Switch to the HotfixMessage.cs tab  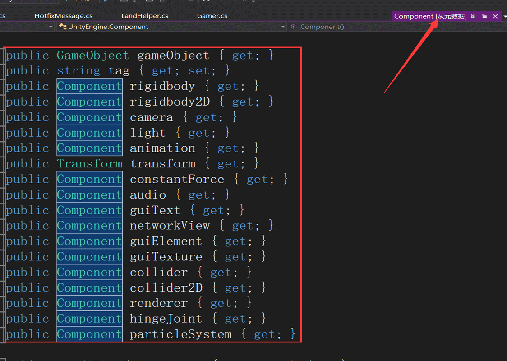tap(63, 15)
